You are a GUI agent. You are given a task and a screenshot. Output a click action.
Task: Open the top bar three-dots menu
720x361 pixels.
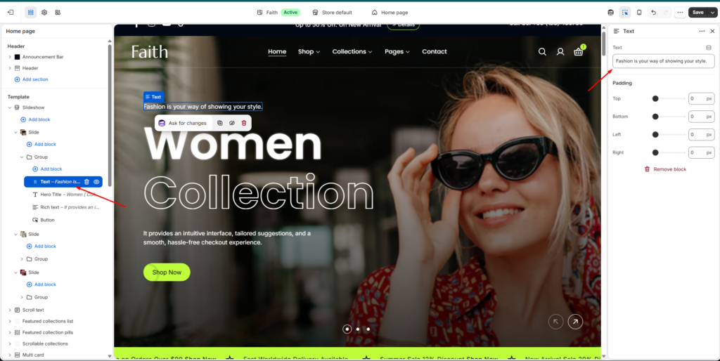point(680,13)
